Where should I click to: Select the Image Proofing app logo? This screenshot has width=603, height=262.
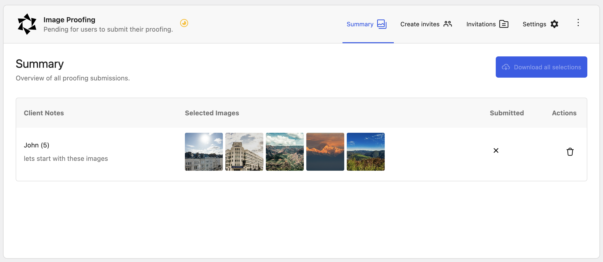(27, 24)
